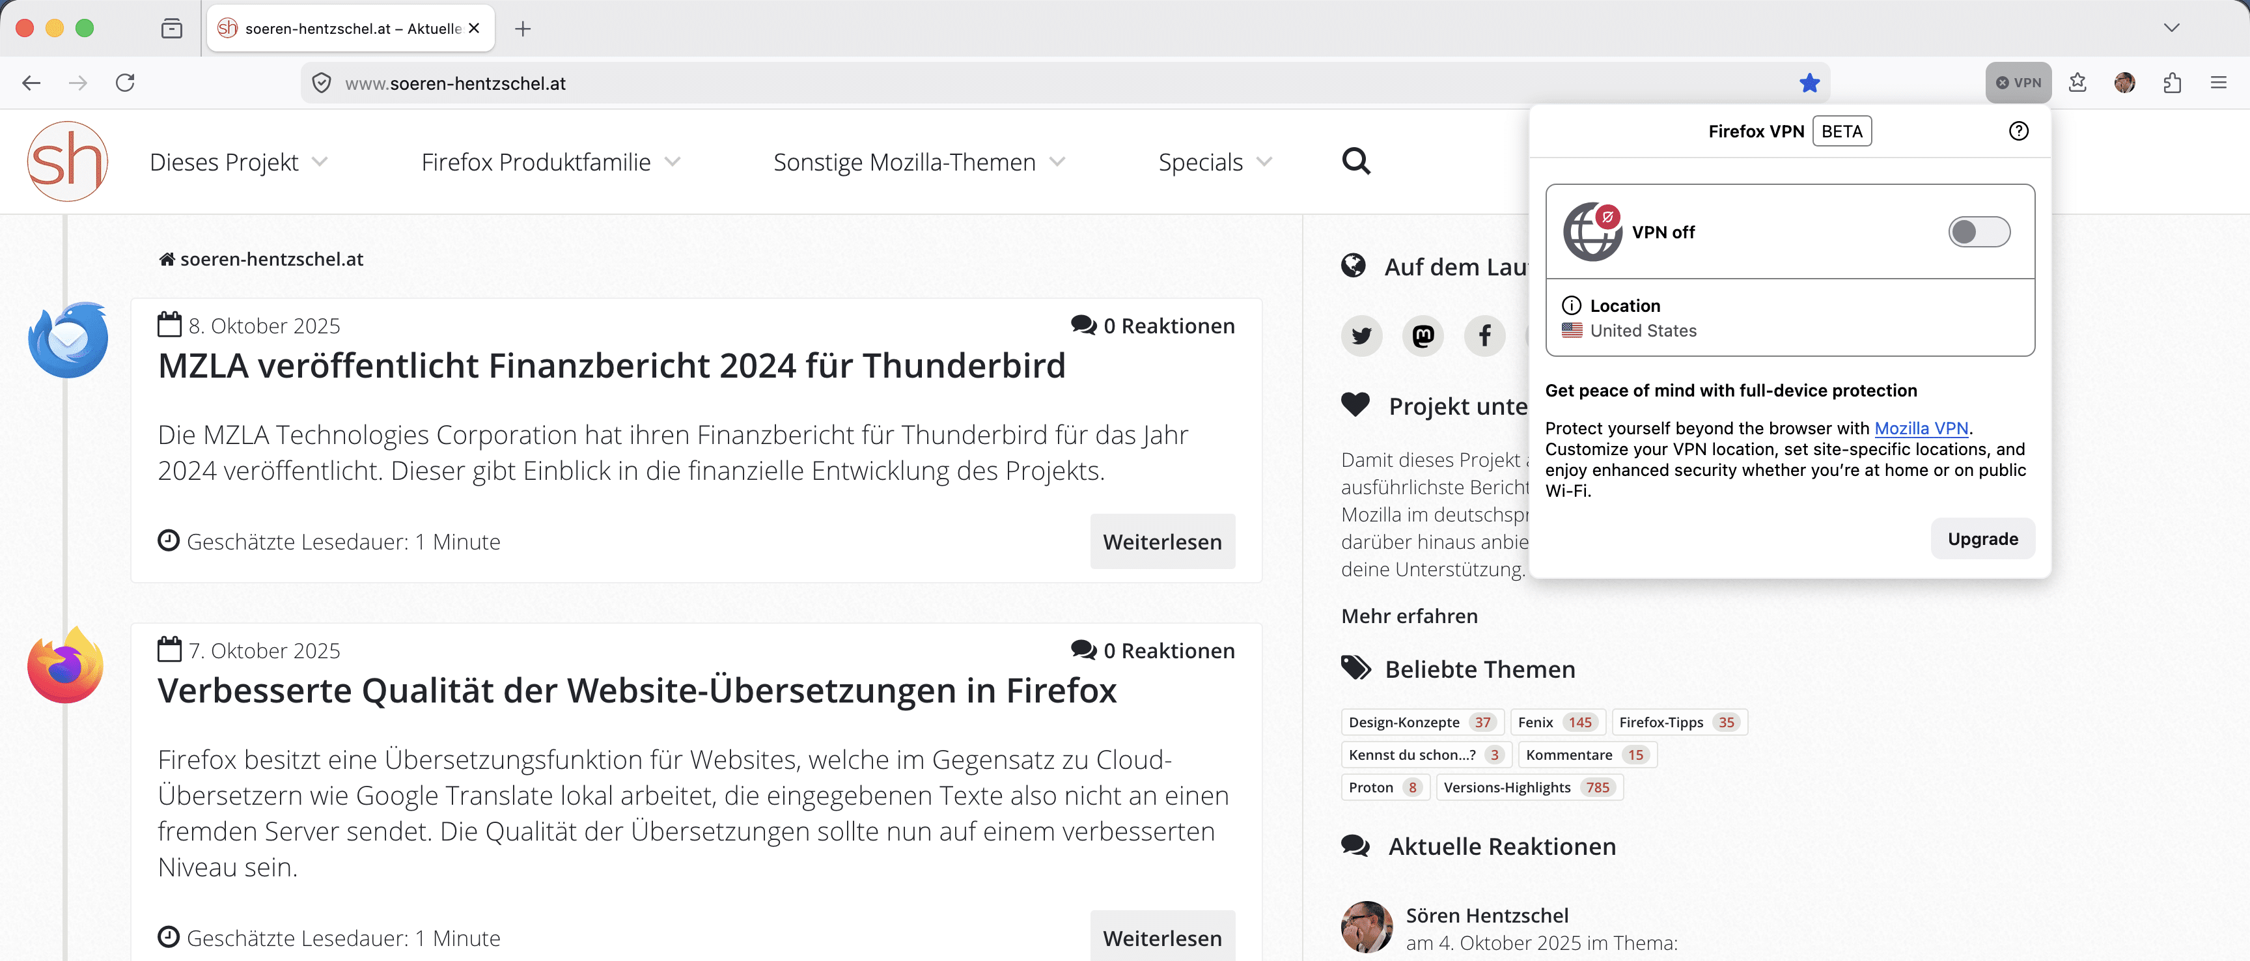Open Firefox application hamburger menu
Image resolution: width=2250 pixels, height=961 pixels.
point(2217,83)
